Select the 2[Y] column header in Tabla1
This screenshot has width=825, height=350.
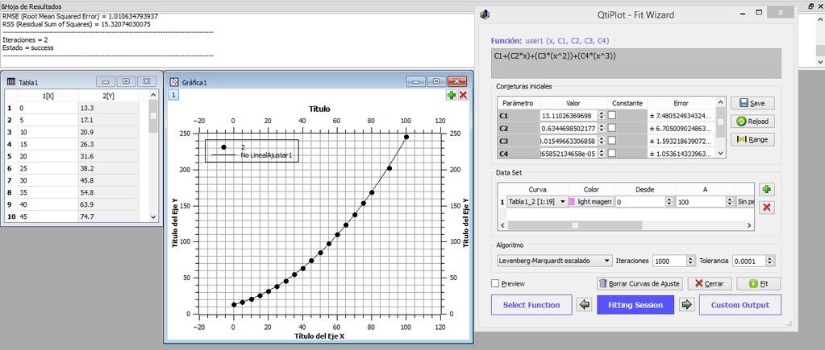[x=108, y=95]
